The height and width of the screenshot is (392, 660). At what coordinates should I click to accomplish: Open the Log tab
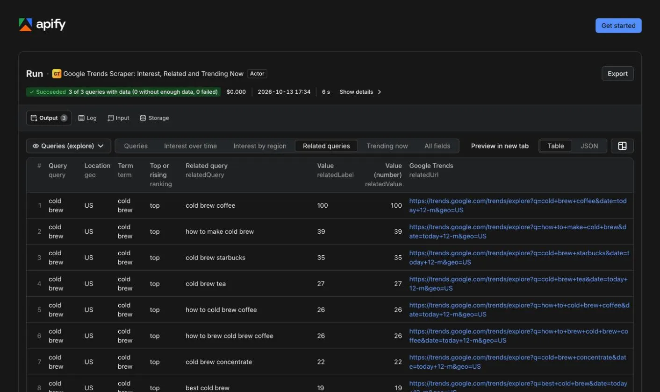pyautogui.click(x=87, y=118)
